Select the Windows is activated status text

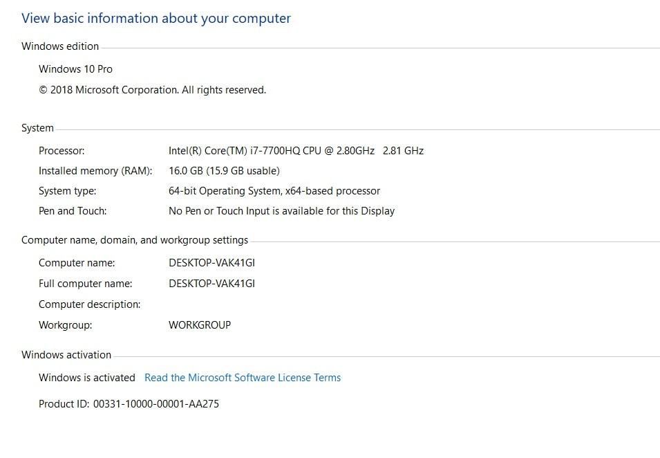[86, 378]
